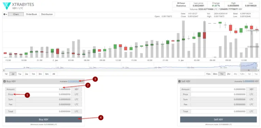Viewport: 261px width, 128px height.
Task: Open the chart settings gear dropdown
Action: point(5,14)
